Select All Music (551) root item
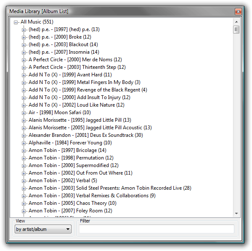Viewport: 252px width, 251px height. 37,22
